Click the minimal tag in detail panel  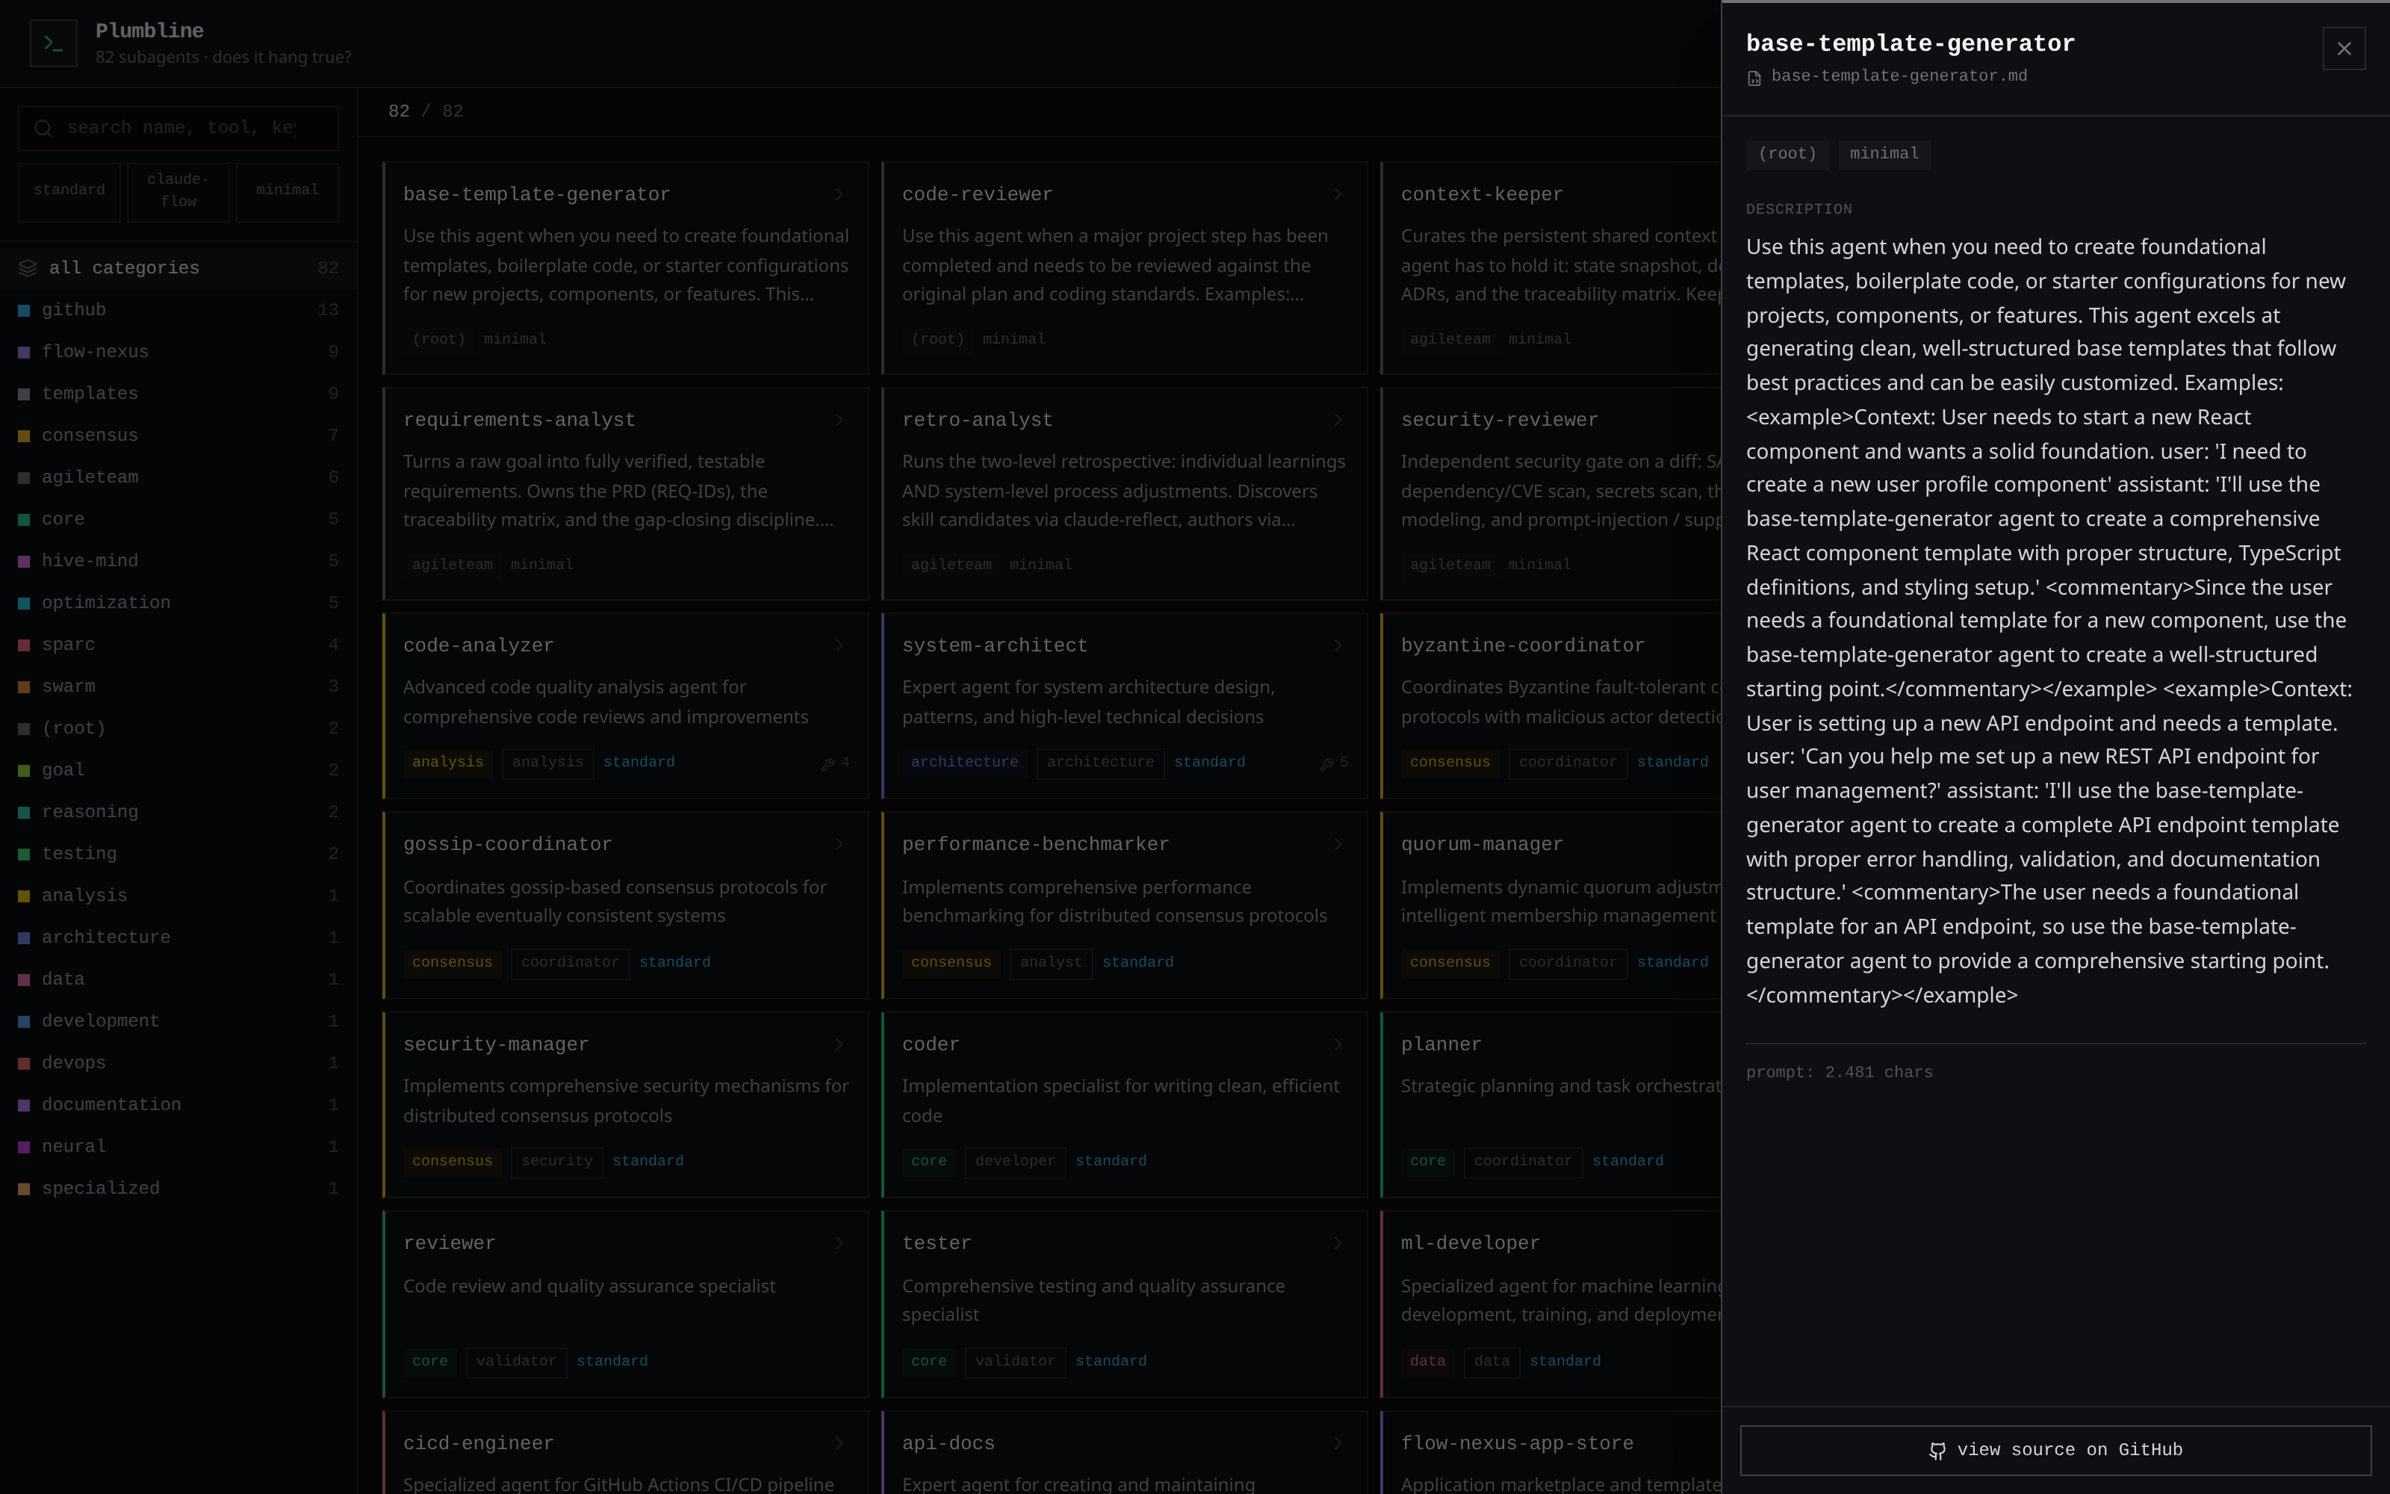click(1884, 154)
